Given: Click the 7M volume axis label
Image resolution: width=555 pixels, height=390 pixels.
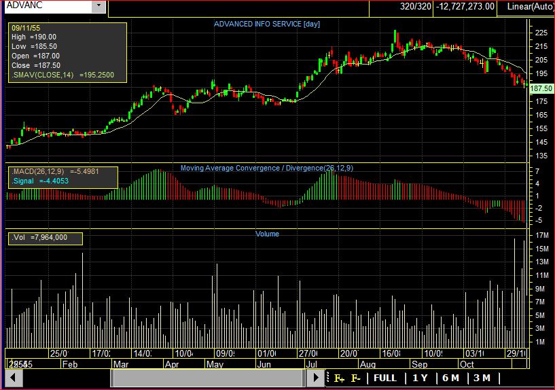Looking at the screenshot, I should (540, 302).
